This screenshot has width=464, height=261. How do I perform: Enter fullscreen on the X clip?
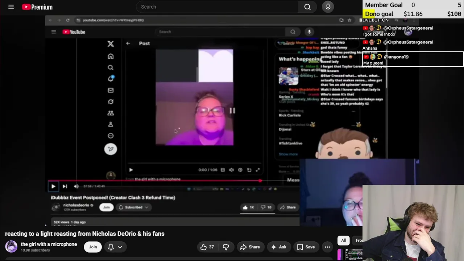(x=258, y=170)
